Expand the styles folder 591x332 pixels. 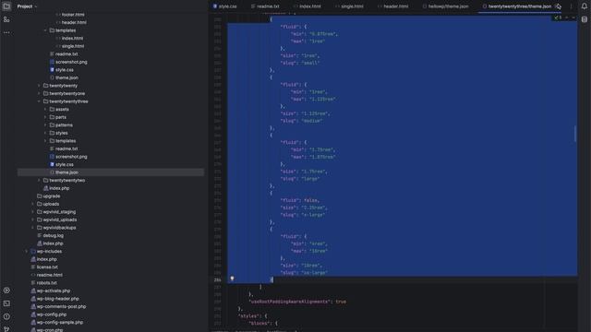click(45, 133)
